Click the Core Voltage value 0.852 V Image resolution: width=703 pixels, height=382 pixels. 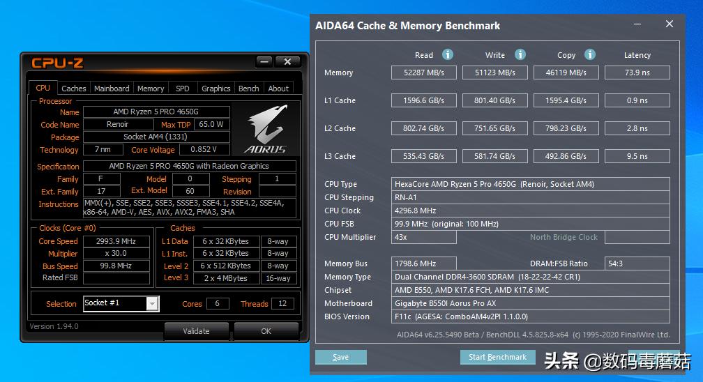(x=204, y=149)
